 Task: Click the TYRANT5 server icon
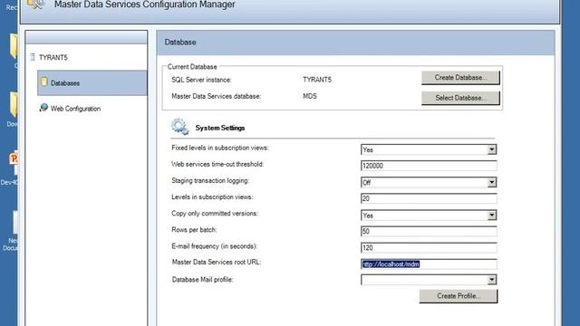[x=33, y=57]
